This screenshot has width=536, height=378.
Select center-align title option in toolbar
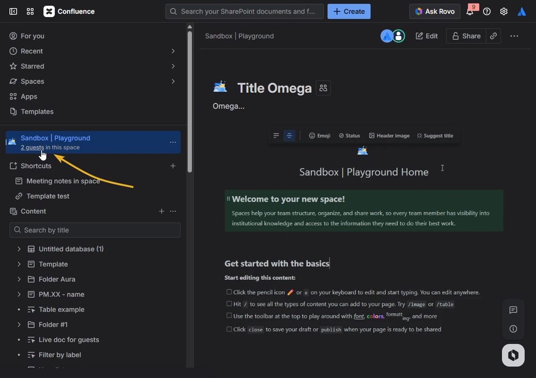coord(289,136)
